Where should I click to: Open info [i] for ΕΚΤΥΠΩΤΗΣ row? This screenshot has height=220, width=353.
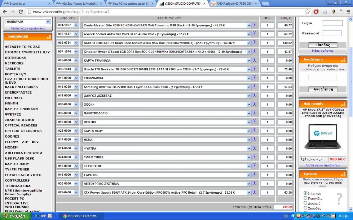click(x=254, y=165)
